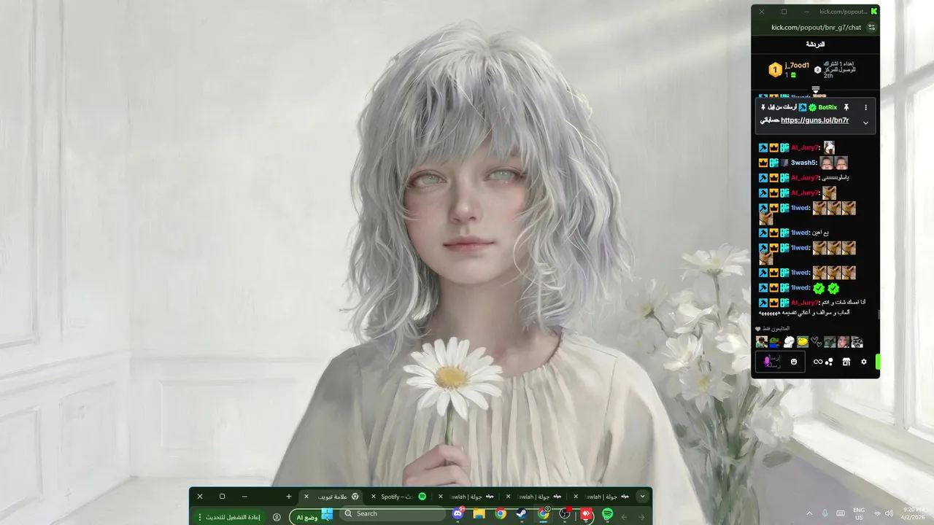Click the followers-only heart indicator
Screen dimensions: 934x525
pos(758,329)
